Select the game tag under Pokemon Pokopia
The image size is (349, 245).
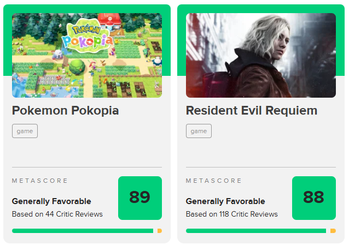pyautogui.click(x=25, y=131)
